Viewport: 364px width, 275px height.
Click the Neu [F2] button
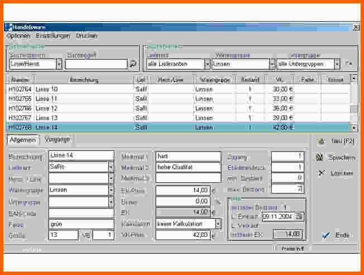(336, 141)
